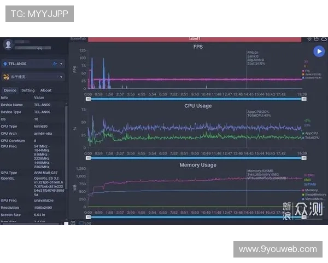
Task: Click the device info panel scrollbar
Action: click(x=67, y=159)
